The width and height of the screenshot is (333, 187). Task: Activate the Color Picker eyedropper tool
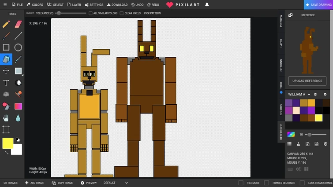click(18, 59)
